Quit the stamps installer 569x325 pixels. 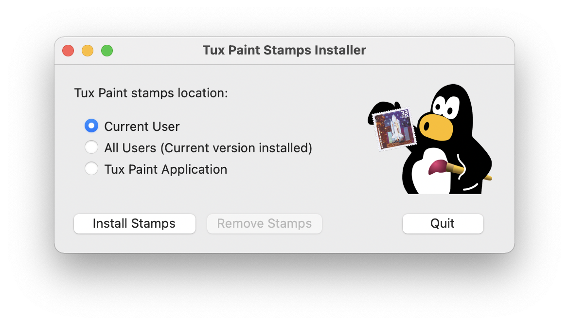443,223
